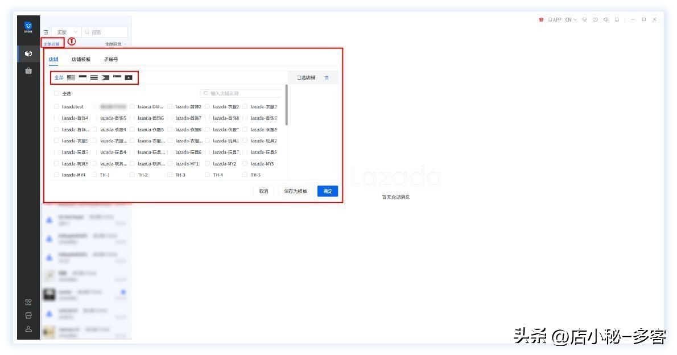
Task: Open the shopping bag icon in the sidebar
Action: click(28, 71)
